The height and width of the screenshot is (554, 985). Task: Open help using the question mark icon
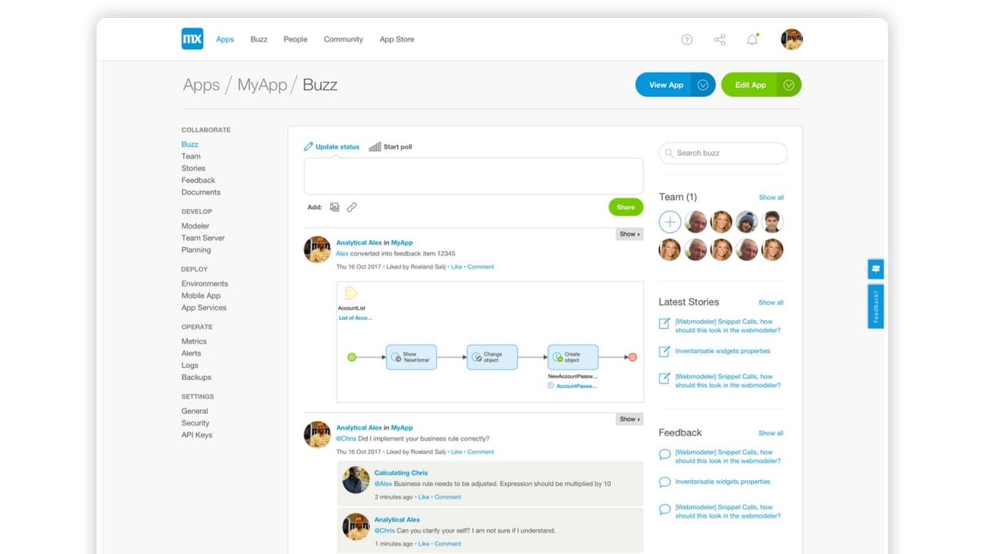686,39
